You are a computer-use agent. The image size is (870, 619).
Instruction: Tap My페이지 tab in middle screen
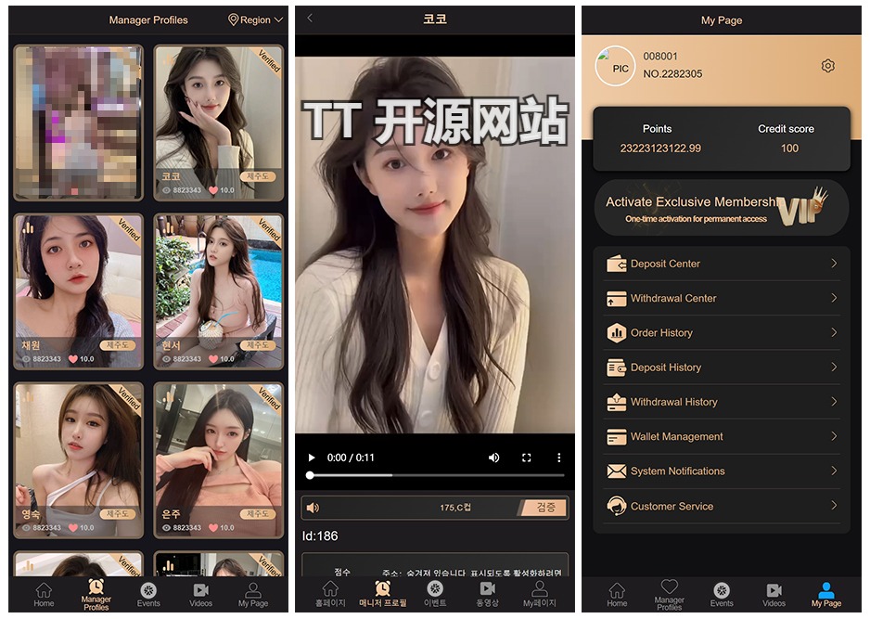click(x=539, y=594)
